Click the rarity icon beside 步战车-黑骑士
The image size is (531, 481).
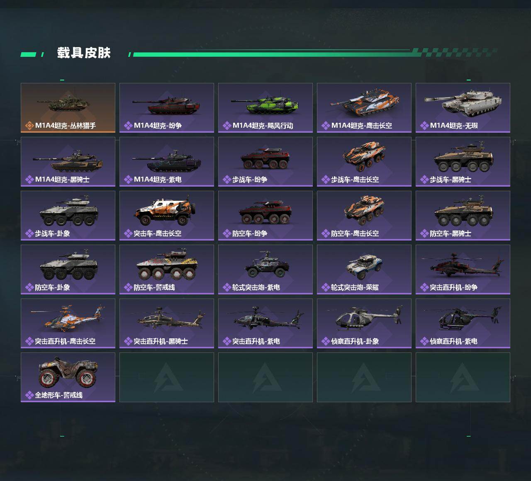pos(424,180)
